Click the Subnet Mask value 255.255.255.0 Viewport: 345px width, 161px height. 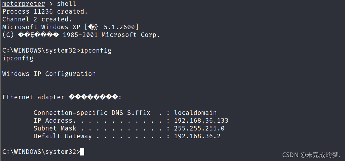click(x=199, y=128)
